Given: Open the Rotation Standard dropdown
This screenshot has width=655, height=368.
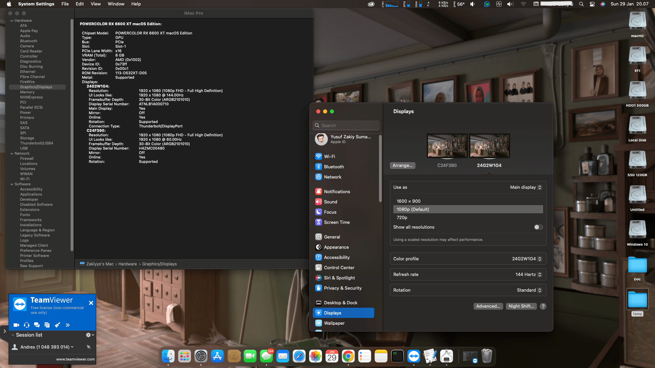Looking at the screenshot, I should click(x=529, y=290).
